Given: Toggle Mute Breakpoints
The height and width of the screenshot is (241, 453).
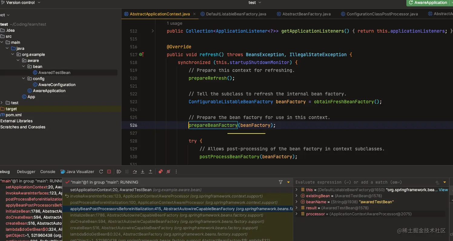Looking at the screenshot, I should click(168, 172).
